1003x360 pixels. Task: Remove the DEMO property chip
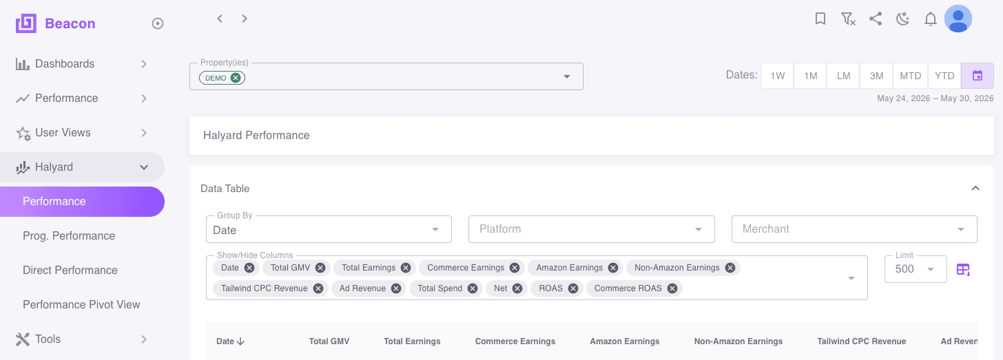click(236, 78)
